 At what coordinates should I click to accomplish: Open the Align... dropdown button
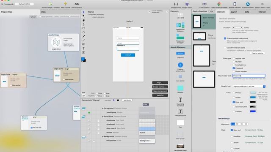click(x=160, y=83)
